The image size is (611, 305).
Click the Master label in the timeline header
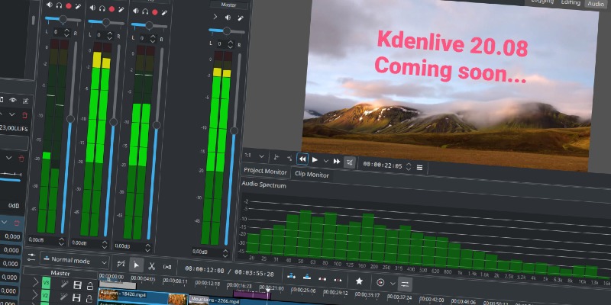pos(60,272)
